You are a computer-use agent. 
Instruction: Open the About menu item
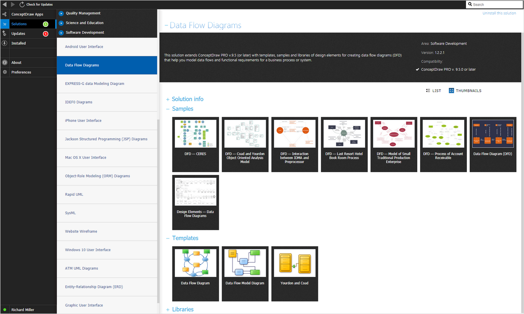click(x=16, y=63)
